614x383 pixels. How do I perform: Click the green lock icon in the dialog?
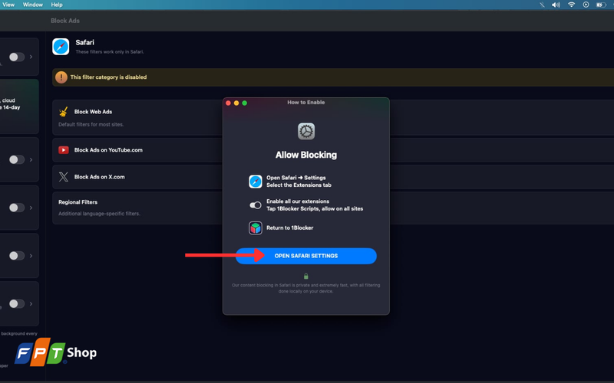[306, 277]
